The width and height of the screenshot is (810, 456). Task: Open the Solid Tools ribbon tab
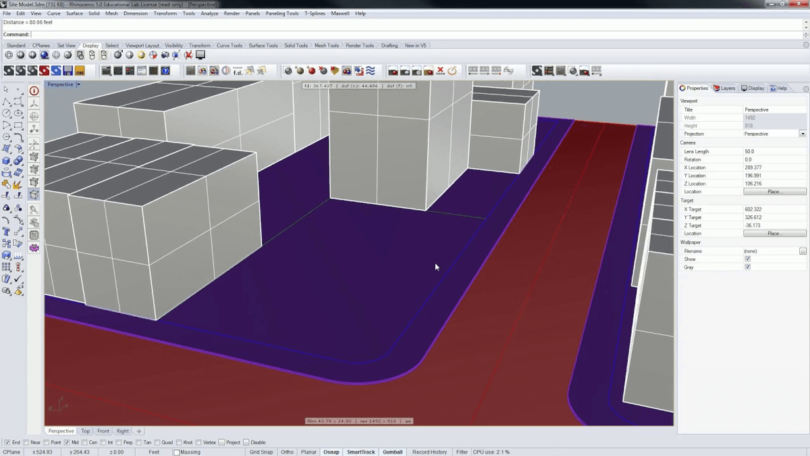pyautogui.click(x=295, y=45)
